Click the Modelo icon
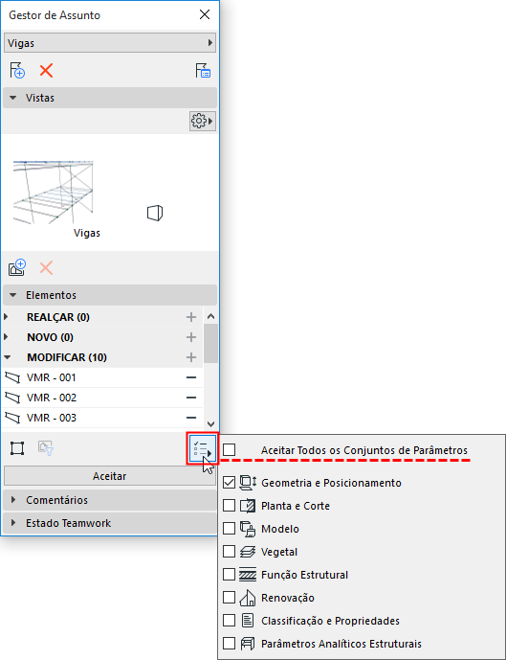506x660 pixels. [248, 529]
